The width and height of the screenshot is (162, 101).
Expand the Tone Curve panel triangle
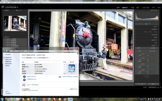158,29
